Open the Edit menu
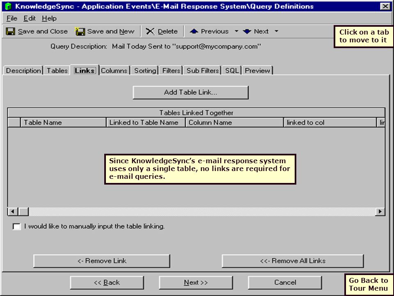 [x=30, y=18]
